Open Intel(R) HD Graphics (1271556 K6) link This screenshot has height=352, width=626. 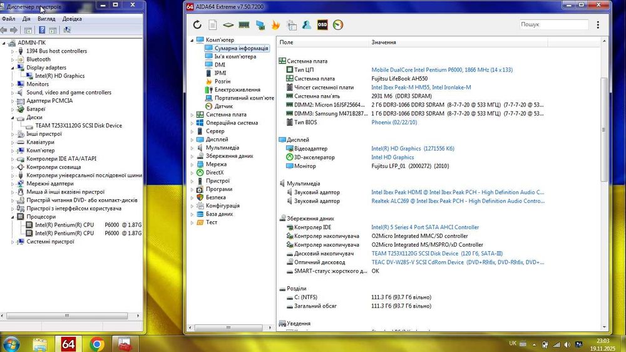point(413,148)
